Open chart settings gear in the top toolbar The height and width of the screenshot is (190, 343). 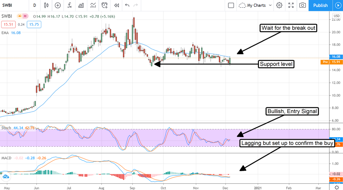(279, 5)
